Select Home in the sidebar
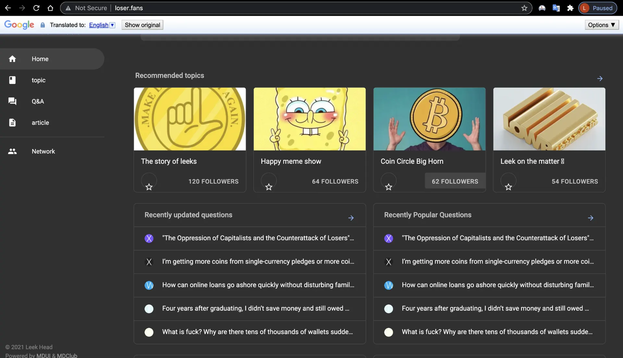623x358 pixels. pos(52,59)
